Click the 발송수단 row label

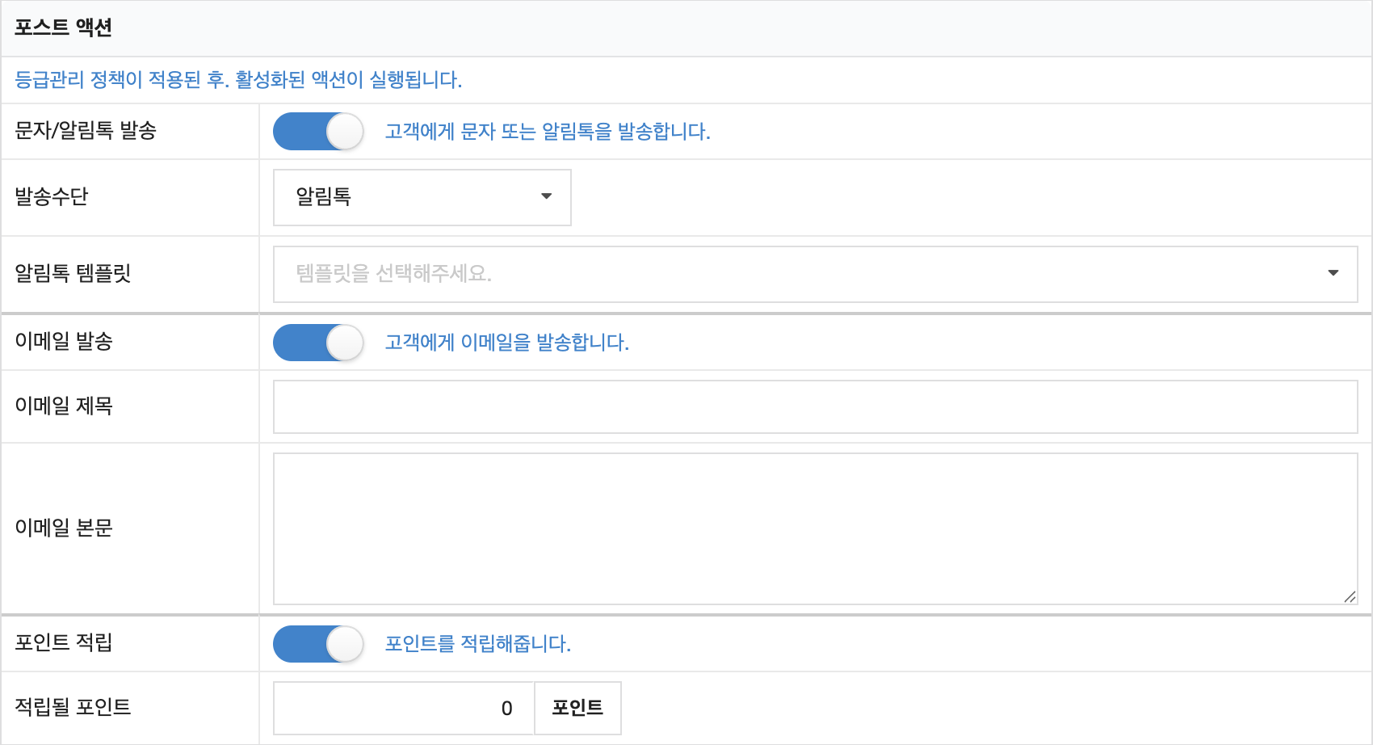pos(52,196)
